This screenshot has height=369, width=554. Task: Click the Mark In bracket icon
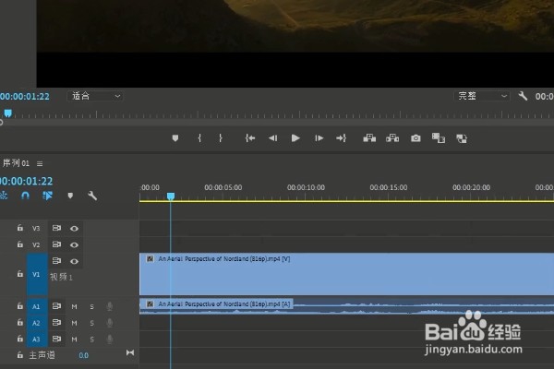(199, 138)
